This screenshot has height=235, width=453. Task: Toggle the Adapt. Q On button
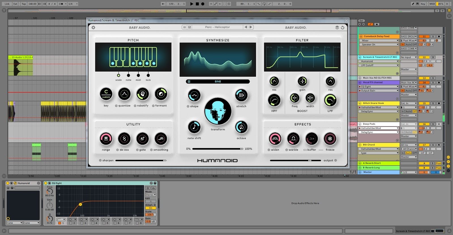151,208
